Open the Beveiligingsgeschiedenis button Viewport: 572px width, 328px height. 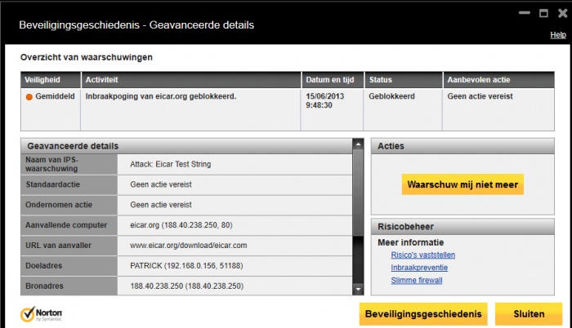click(423, 314)
